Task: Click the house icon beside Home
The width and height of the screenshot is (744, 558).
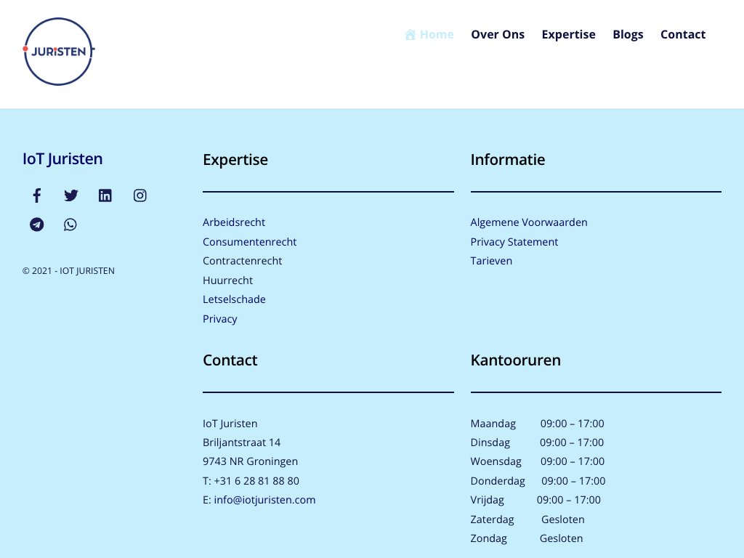Action: pyautogui.click(x=411, y=34)
